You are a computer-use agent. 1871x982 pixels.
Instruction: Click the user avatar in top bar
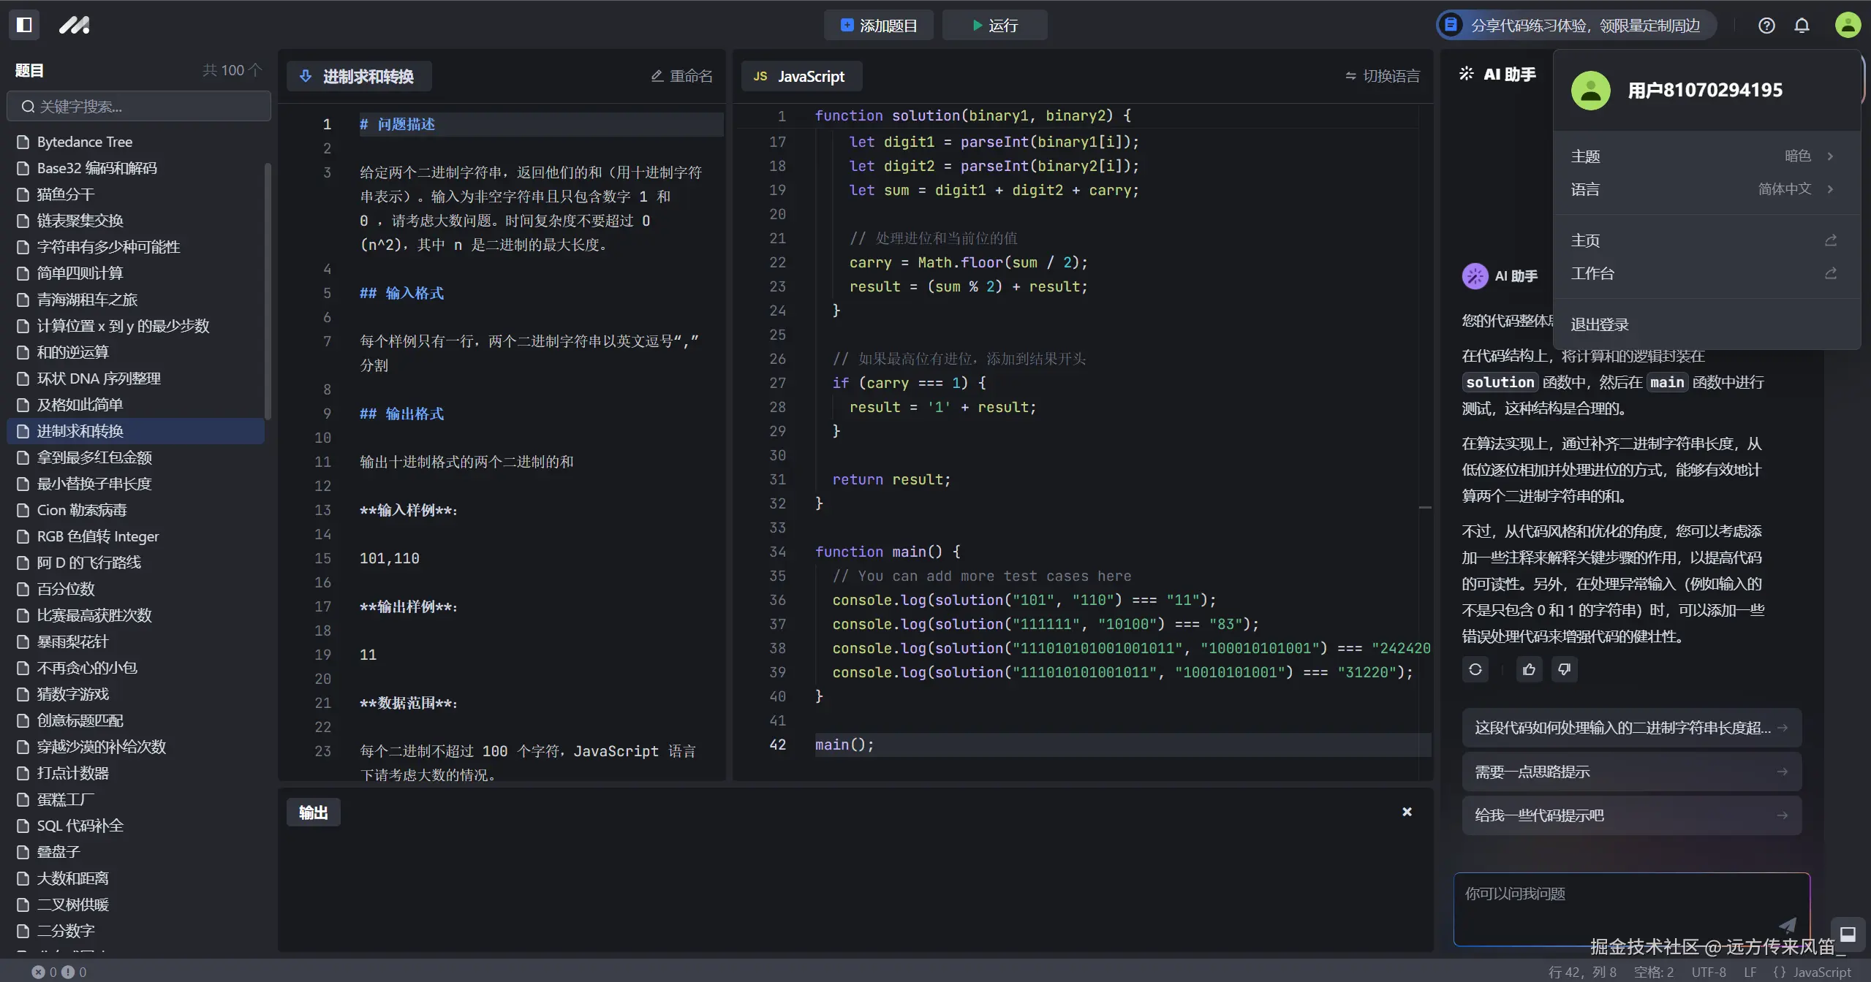tap(1848, 26)
